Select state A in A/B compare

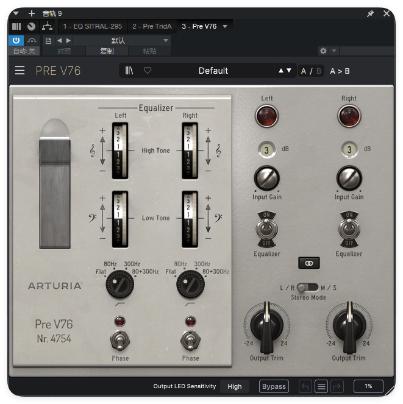click(304, 71)
